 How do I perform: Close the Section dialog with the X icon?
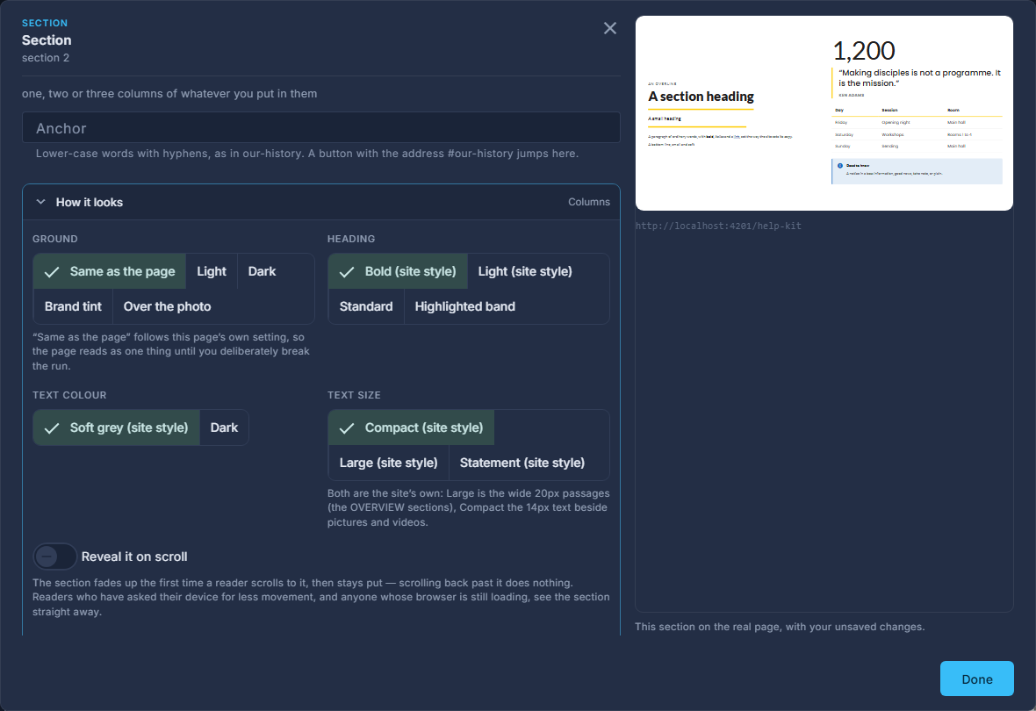tap(610, 28)
